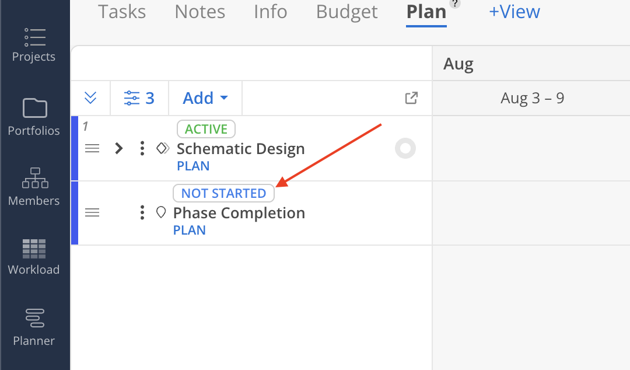Open the Workload grid icon
This screenshot has height=370, width=630.
pyautogui.click(x=34, y=249)
